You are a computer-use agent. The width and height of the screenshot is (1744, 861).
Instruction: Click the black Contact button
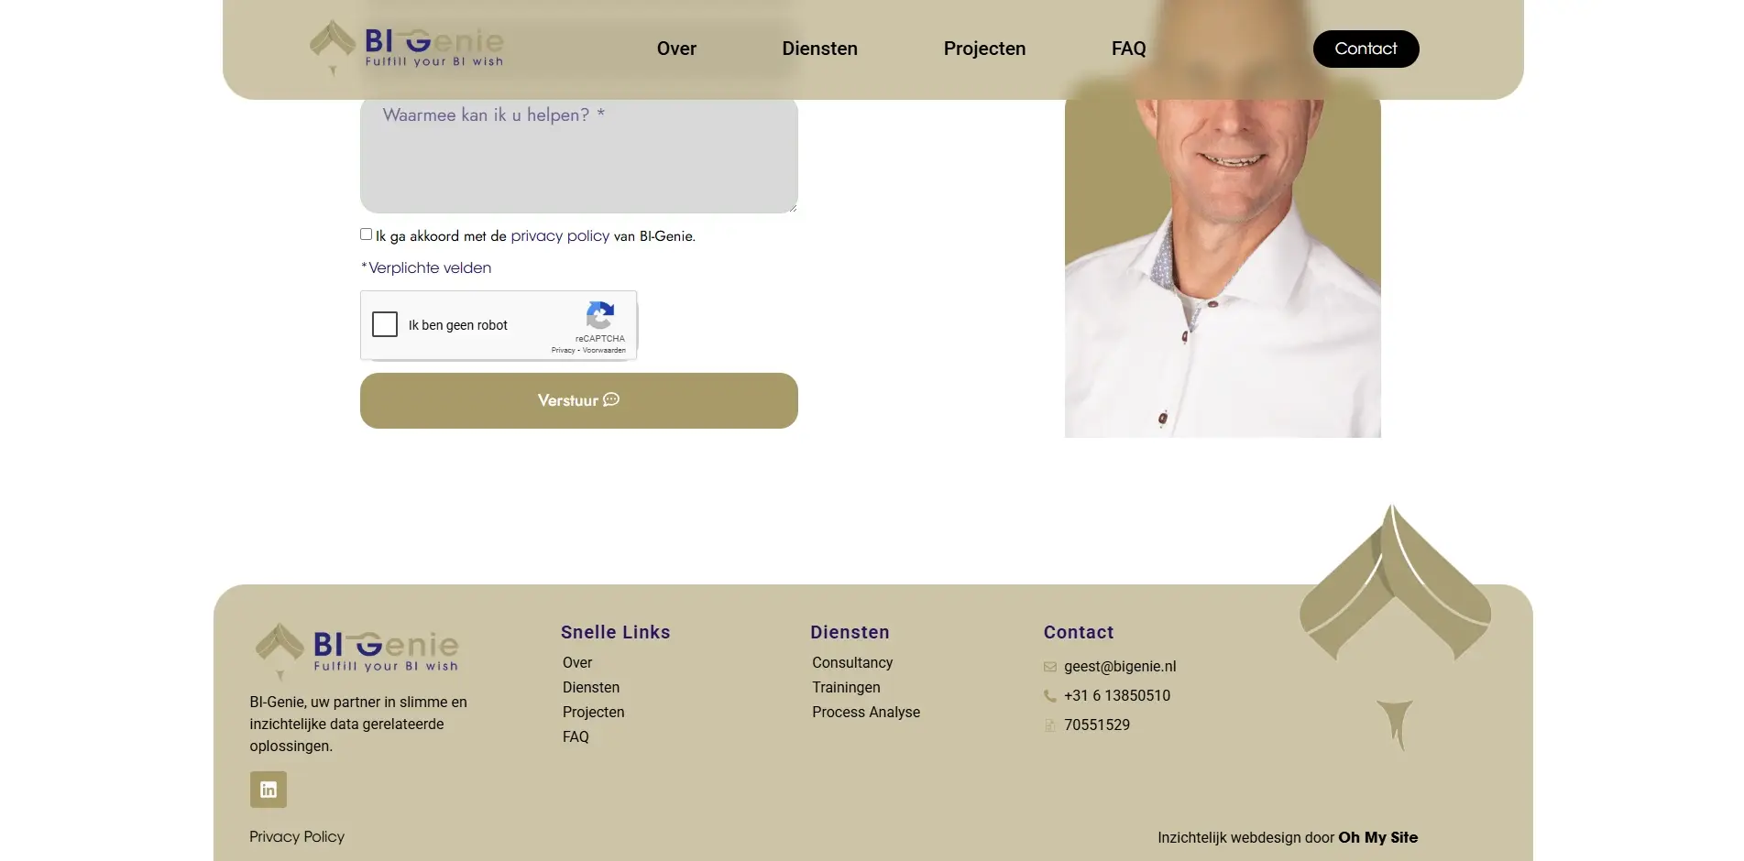[1366, 49]
